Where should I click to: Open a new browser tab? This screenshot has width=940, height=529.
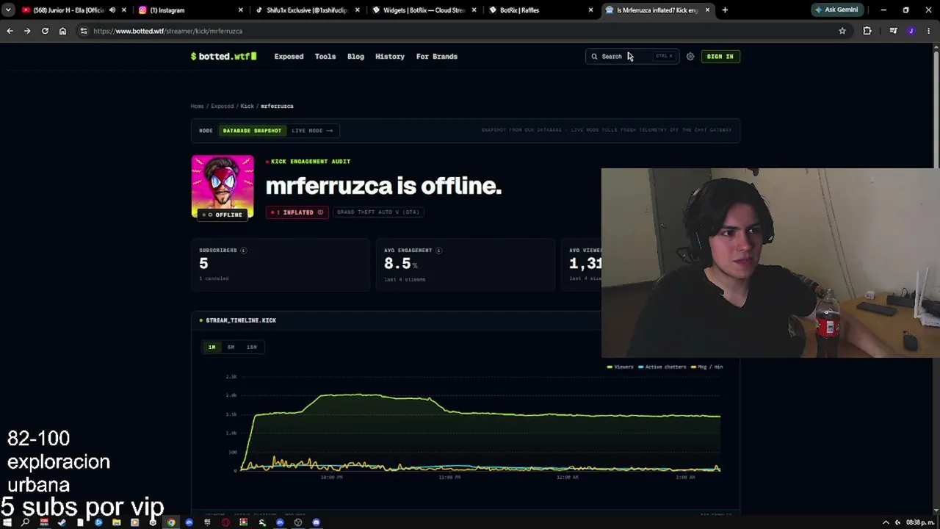725,10
